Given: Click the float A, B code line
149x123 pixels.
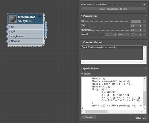Looking at the screenshot, I should [98, 79].
